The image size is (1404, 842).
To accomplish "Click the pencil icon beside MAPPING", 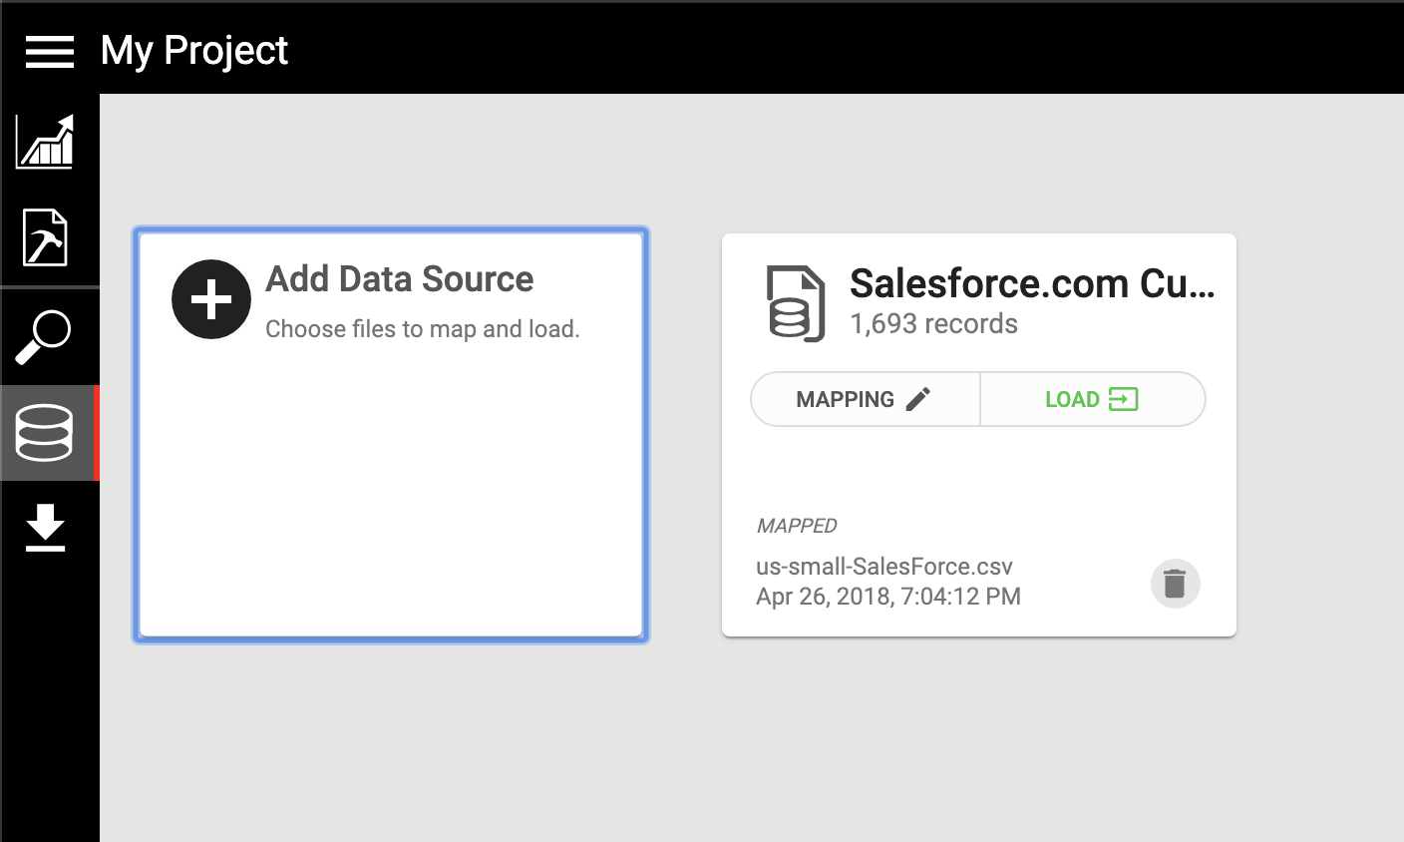I will click(918, 399).
